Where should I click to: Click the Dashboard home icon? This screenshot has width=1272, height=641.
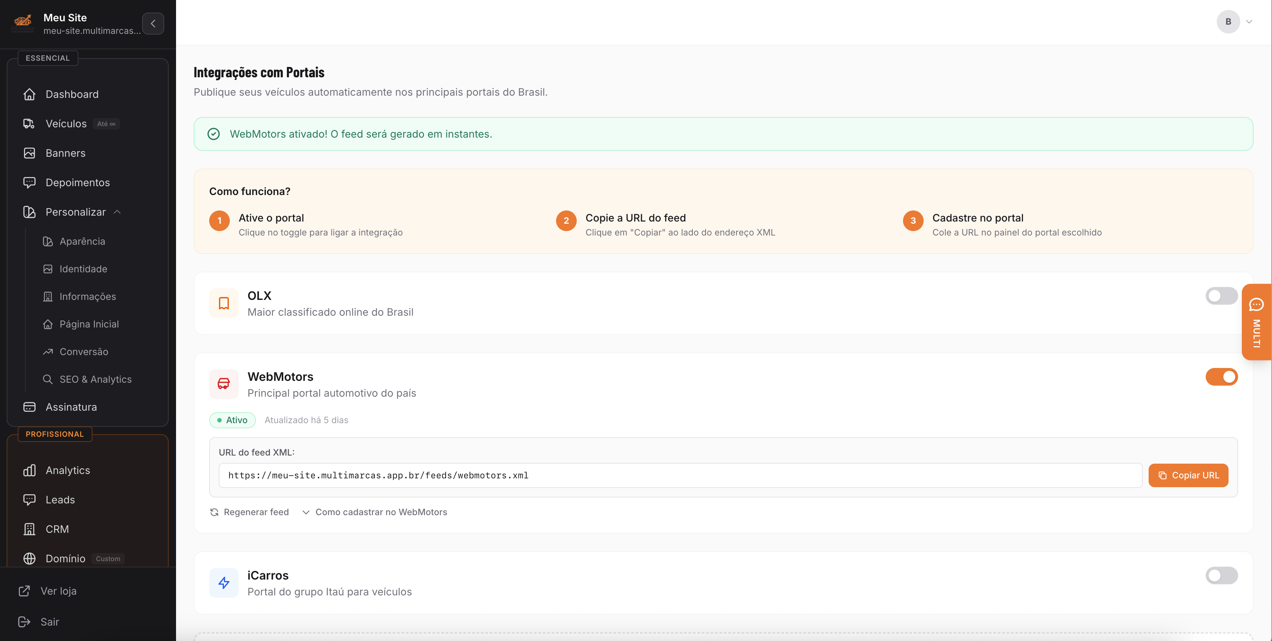29,94
